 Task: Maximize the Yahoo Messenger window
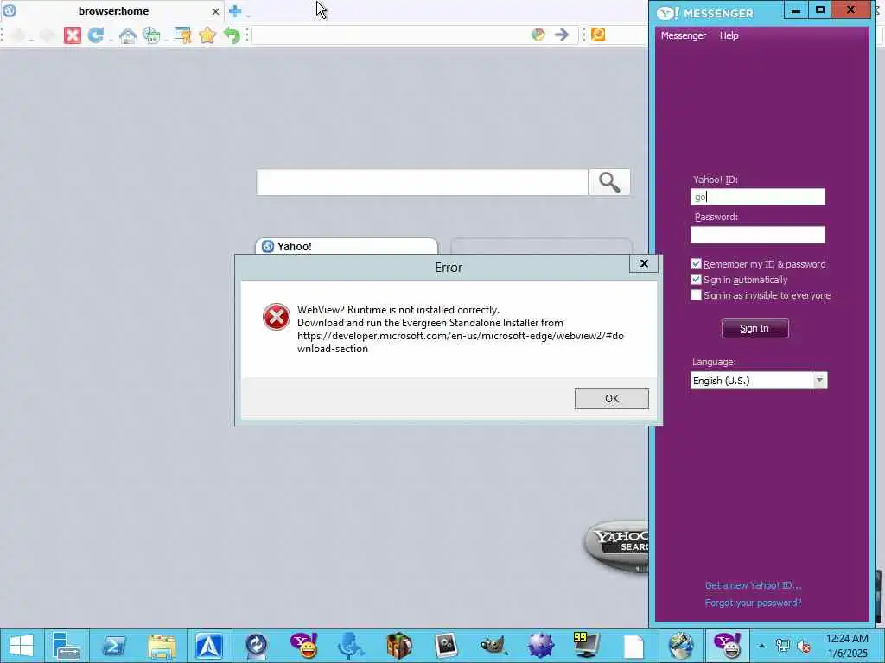820,10
